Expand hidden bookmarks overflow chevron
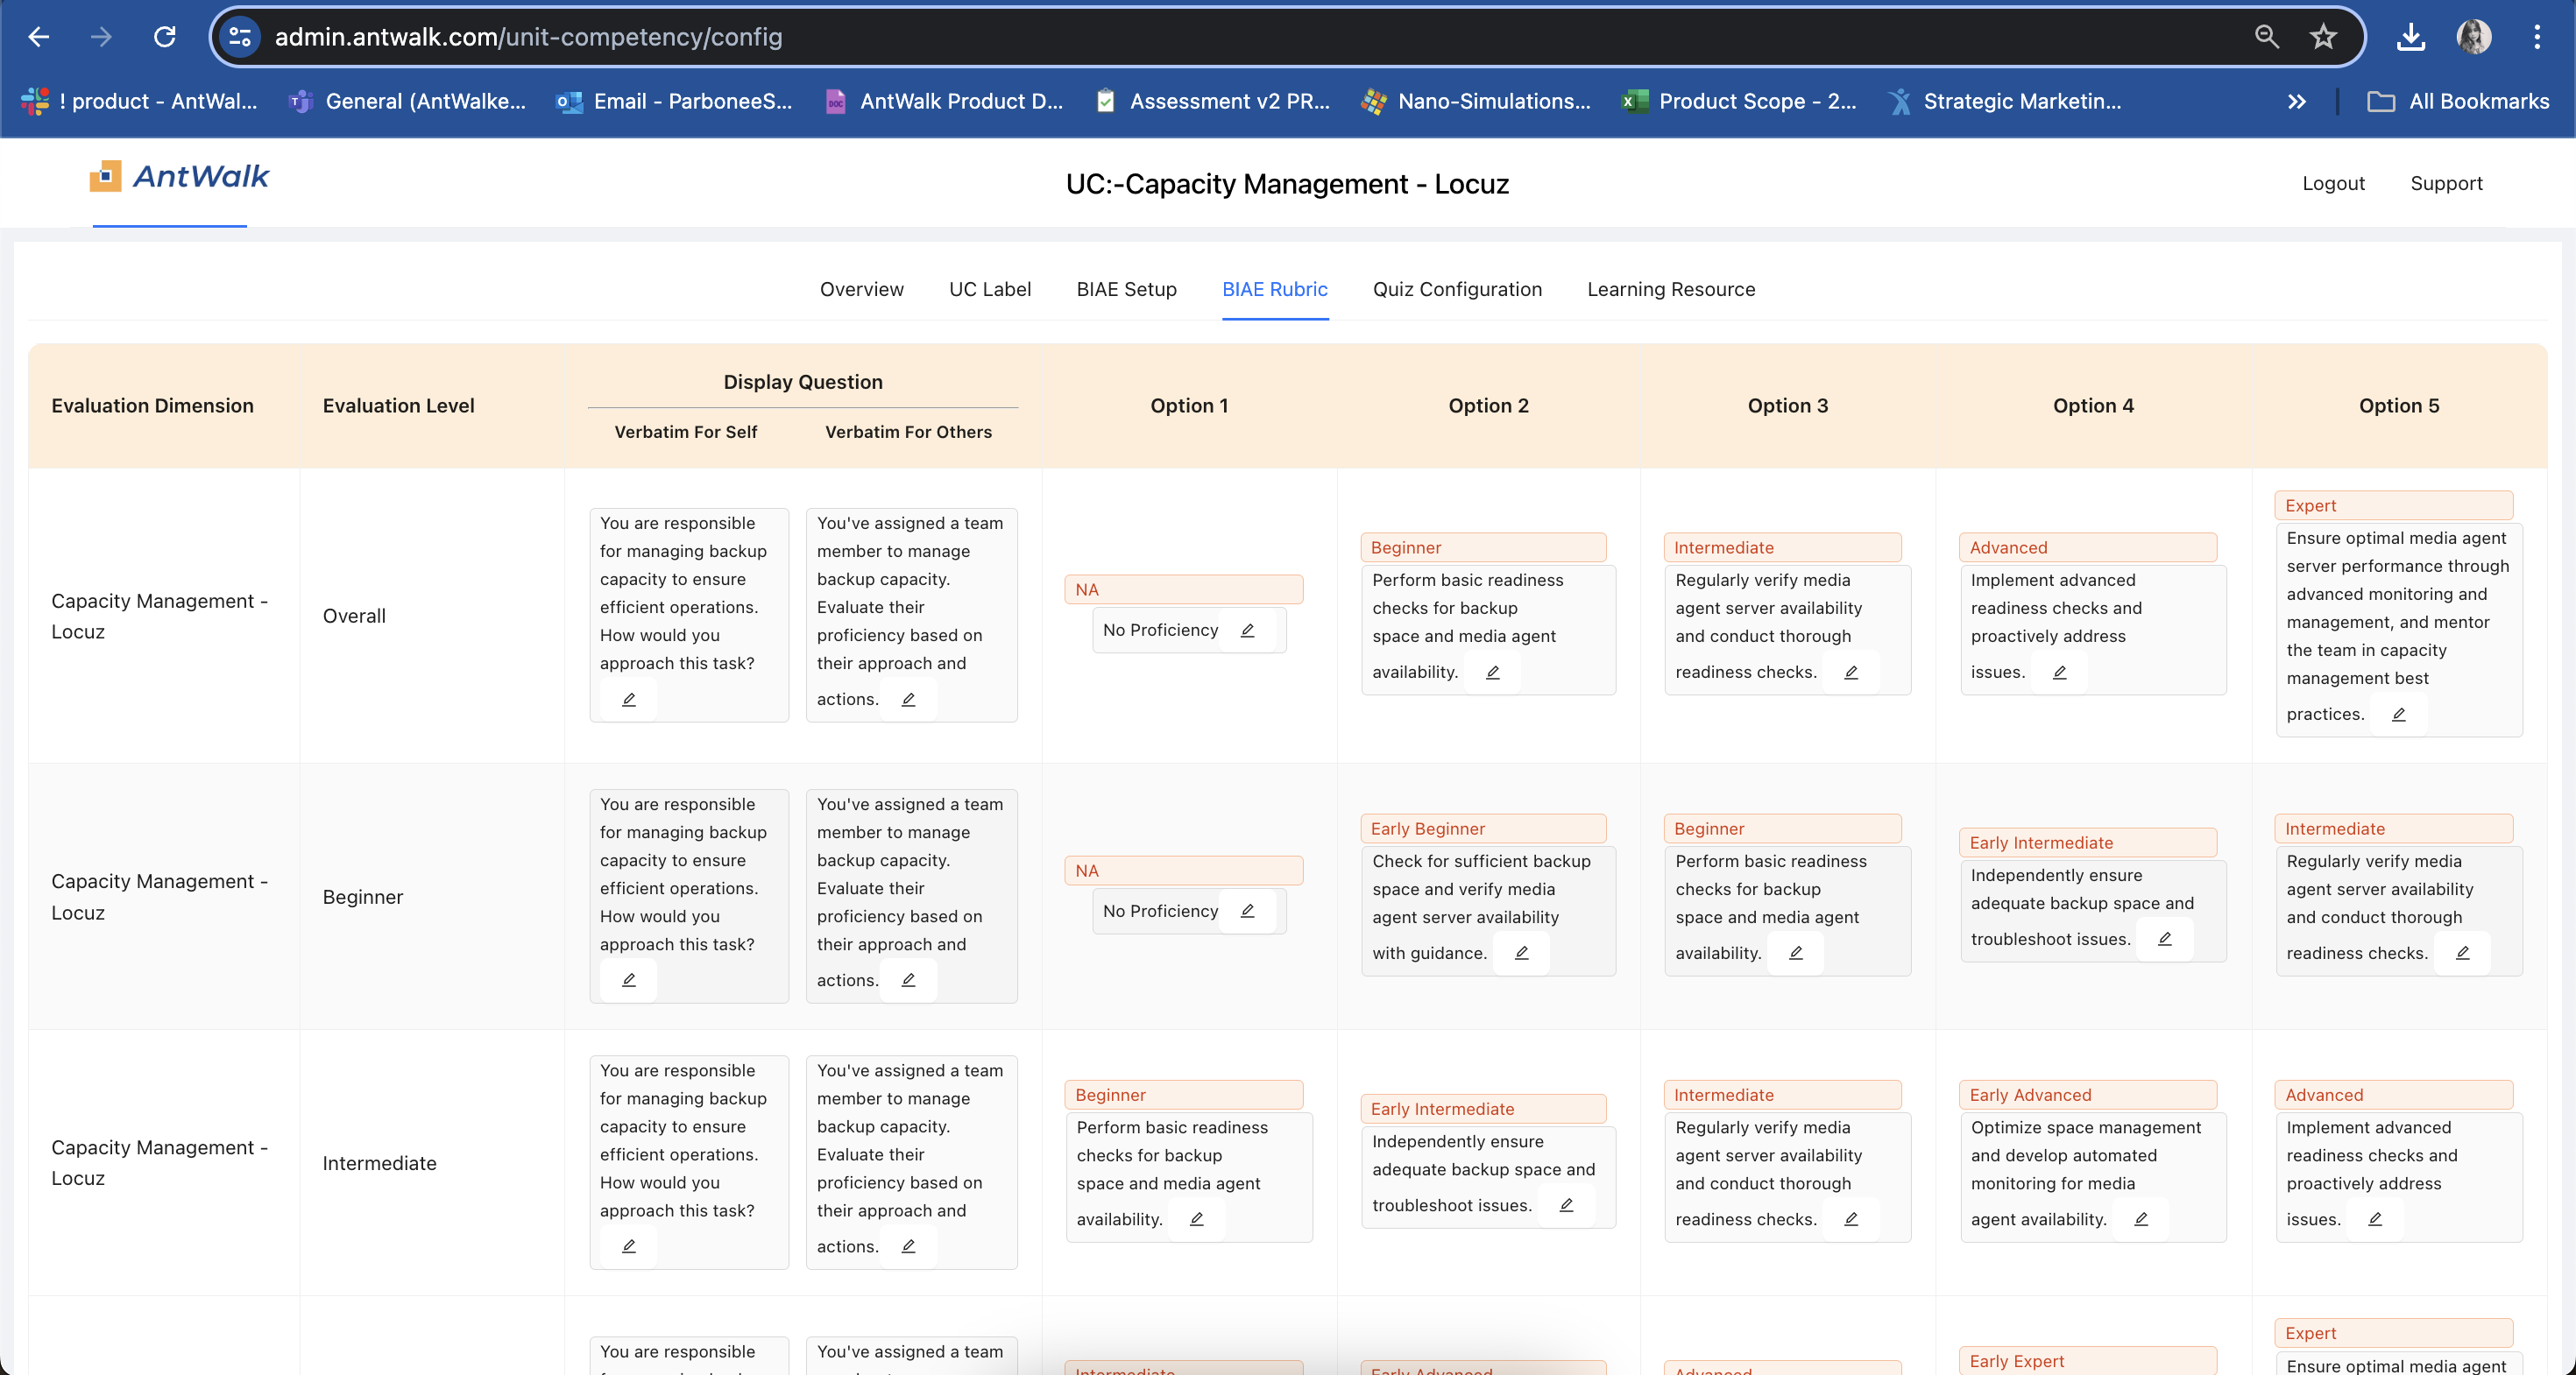The height and width of the screenshot is (1375, 2576). coord(2297,101)
